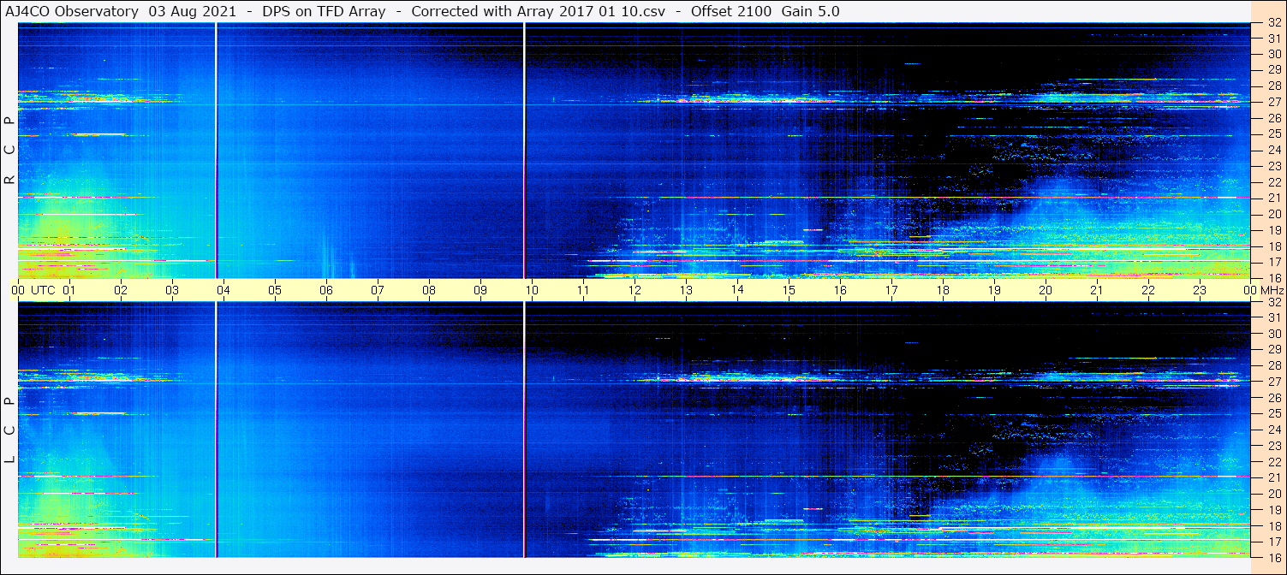Click the "31" MHz tick on the LCP frequency scale

pos(1273,317)
